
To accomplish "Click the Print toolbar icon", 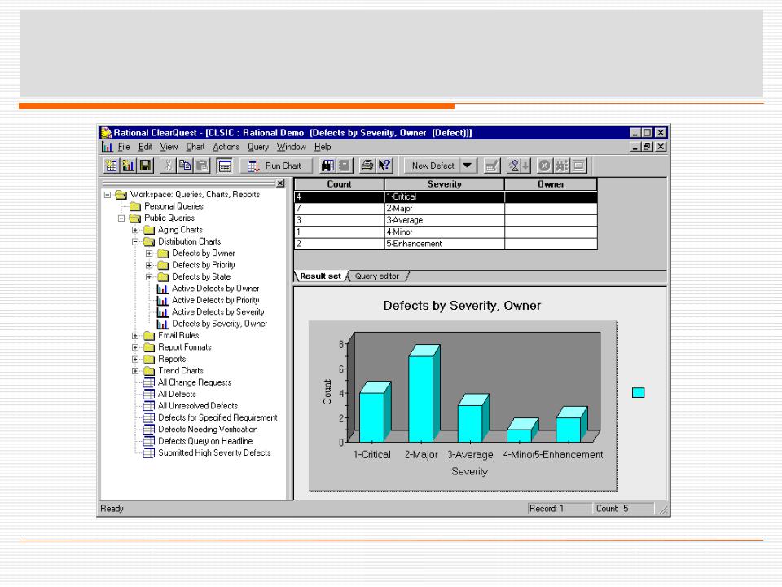I will [x=367, y=166].
